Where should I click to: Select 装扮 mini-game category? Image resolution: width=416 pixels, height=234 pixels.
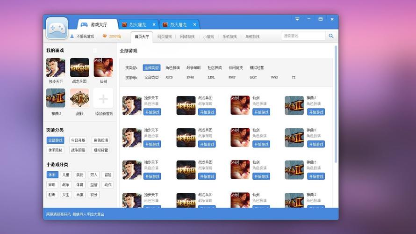[80, 175]
